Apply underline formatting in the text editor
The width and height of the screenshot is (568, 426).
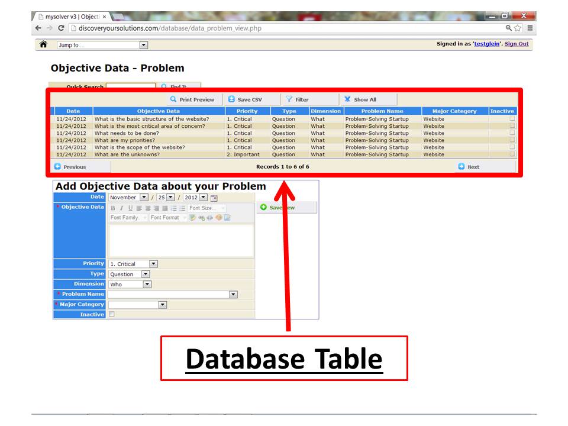(130, 208)
